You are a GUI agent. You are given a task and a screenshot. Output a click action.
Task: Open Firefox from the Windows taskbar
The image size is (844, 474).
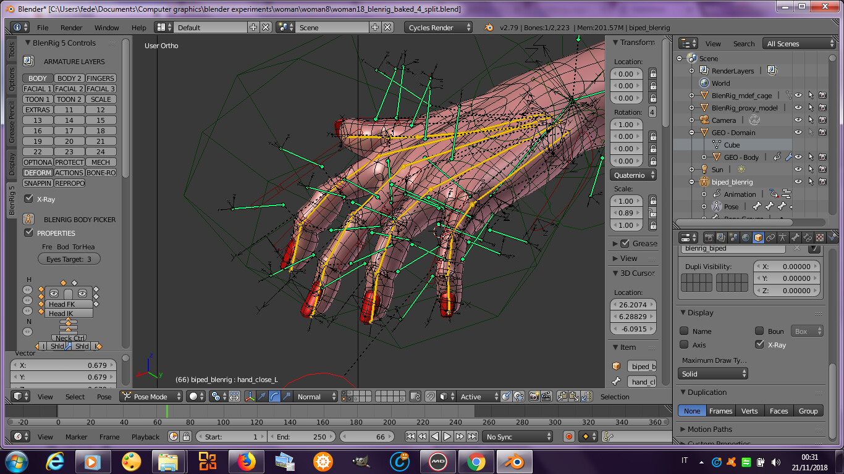point(245,461)
